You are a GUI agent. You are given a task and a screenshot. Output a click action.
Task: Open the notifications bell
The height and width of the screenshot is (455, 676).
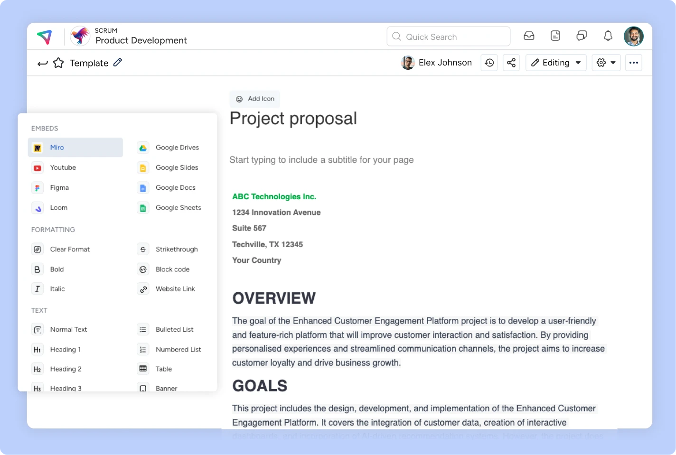pyautogui.click(x=608, y=36)
